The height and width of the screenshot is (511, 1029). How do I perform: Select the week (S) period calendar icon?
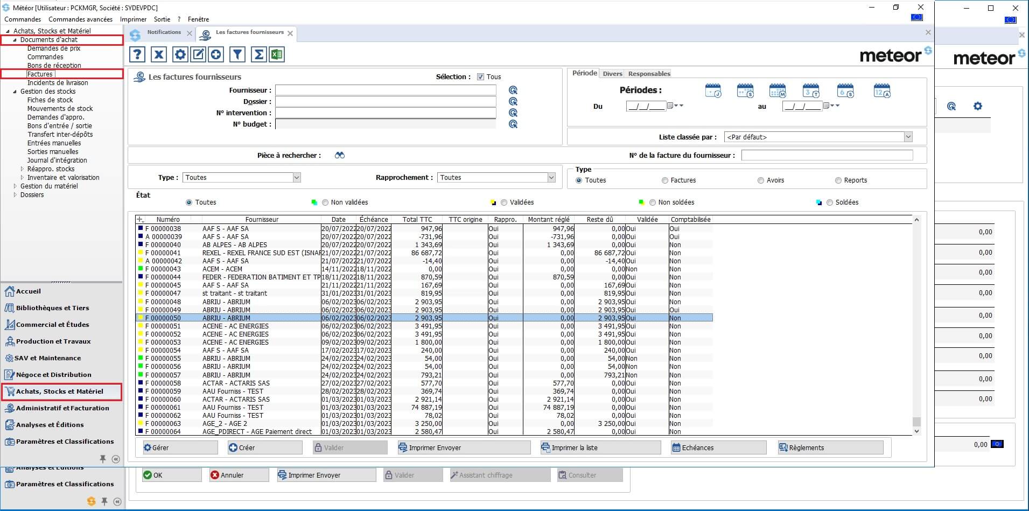pyautogui.click(x=745, y=90)
